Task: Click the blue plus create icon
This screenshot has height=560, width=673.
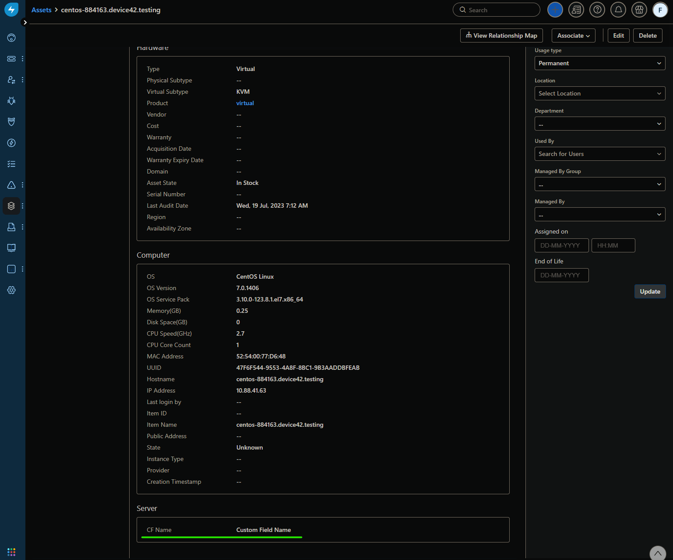Action: [x=555, y=9]
